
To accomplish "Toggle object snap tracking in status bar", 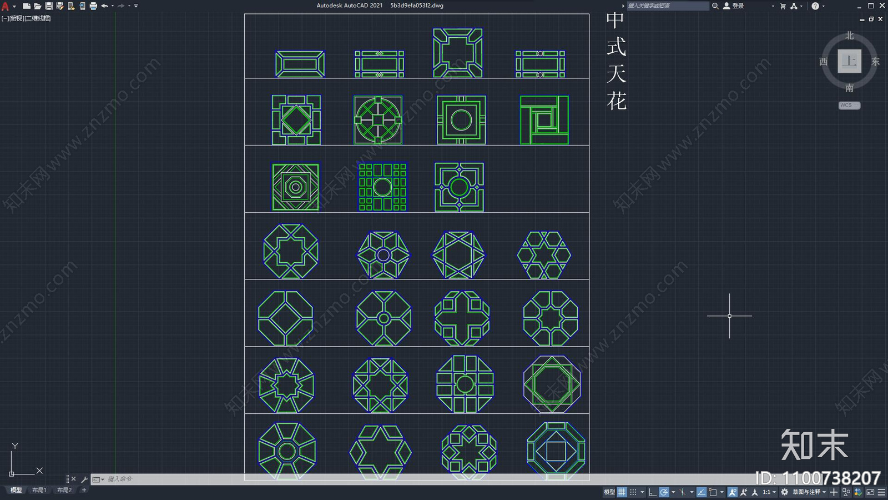I will (x=702, y=492).
